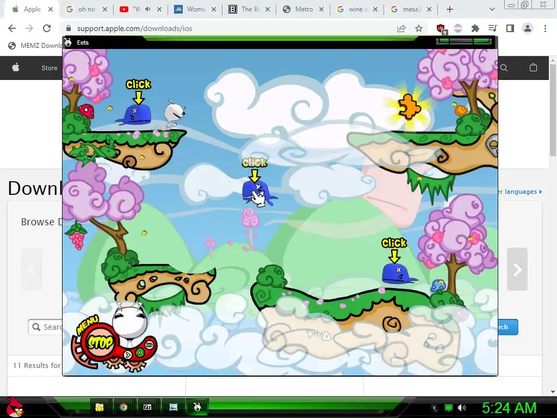Open Store in the Apple nav
The width and height of the screenshot is (557, 418).
click(49, 68)
